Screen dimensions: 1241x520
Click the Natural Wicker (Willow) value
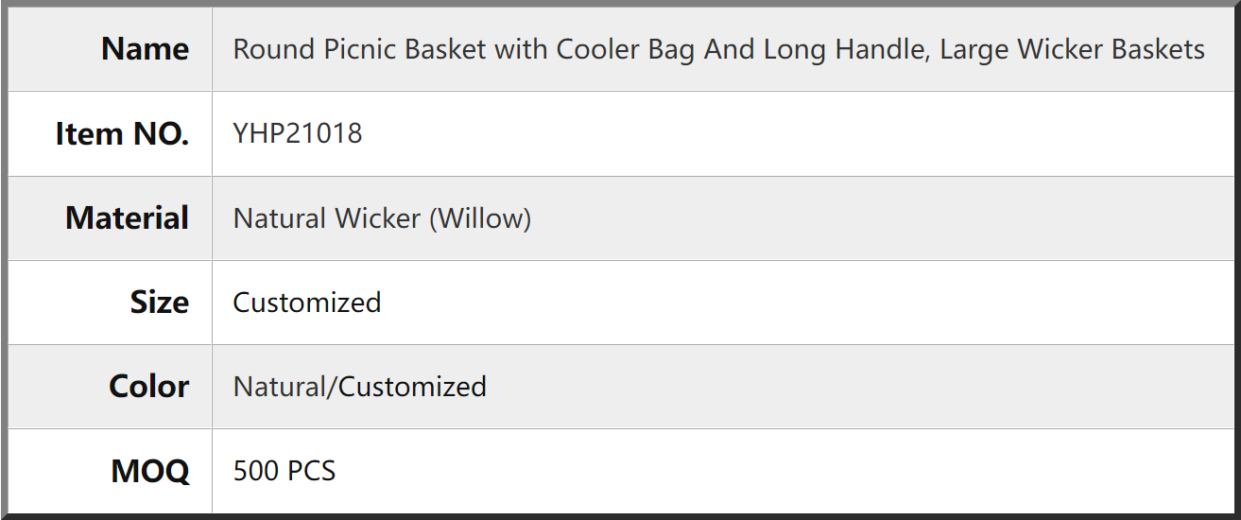point(382,218)
